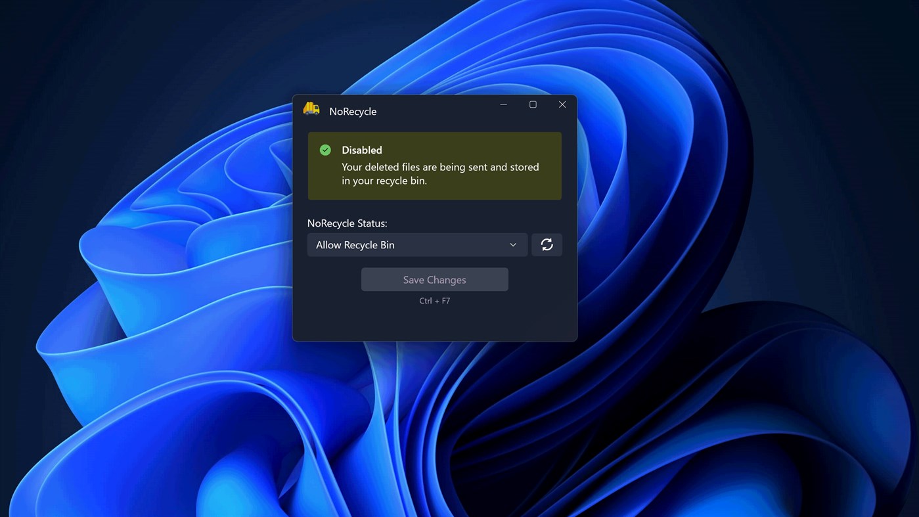
Task: Click the chevron on the status selector
Action: pyautogui.click(x=512, y=244)
